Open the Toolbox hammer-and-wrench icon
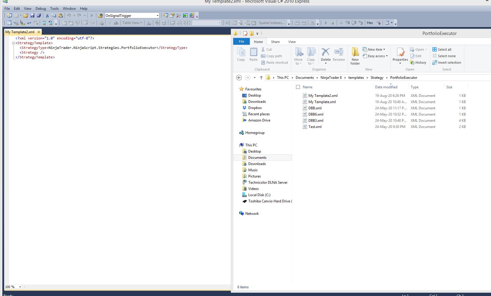The width and height of the screenshot is (491, 296). click(x=179, y=15)
